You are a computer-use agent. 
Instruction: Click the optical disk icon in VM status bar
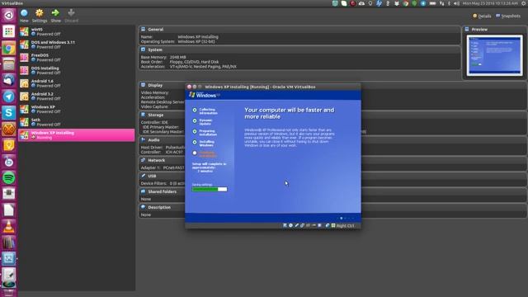point(290,225)
